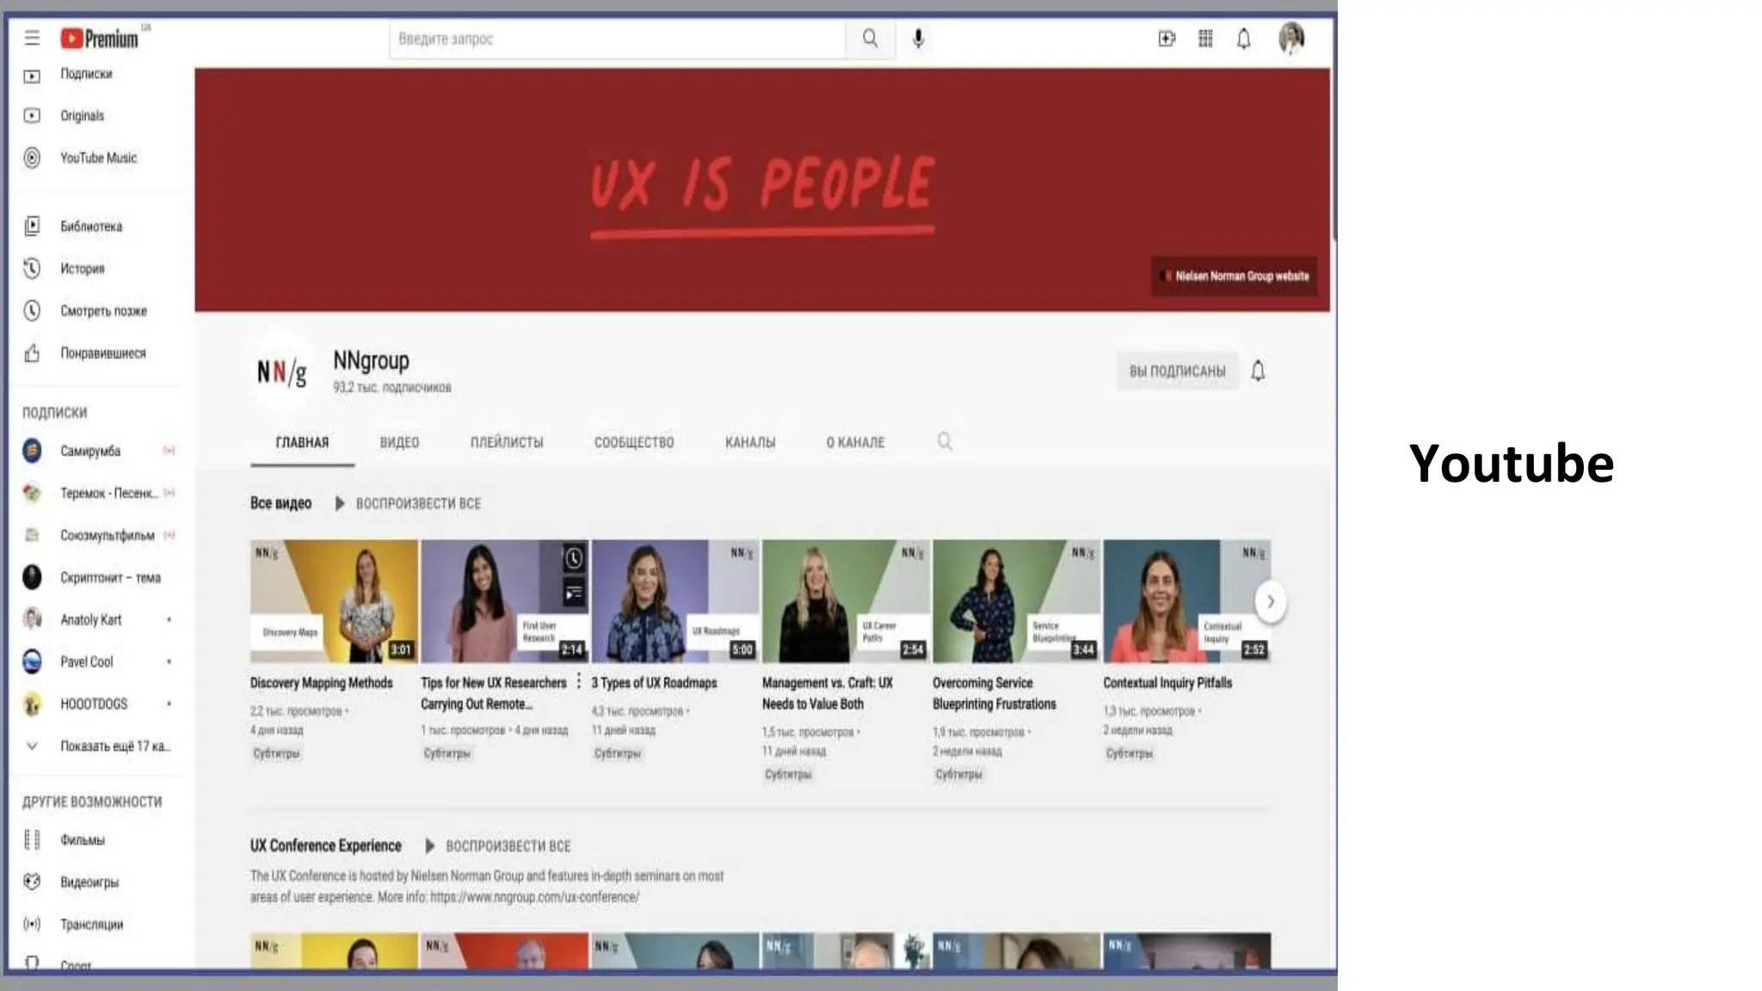Viewport: 1762px width, 991px height.
Task: Click the ВЫ ПОДПИСАНЫ subscribed button
Action: point(1177,371)
